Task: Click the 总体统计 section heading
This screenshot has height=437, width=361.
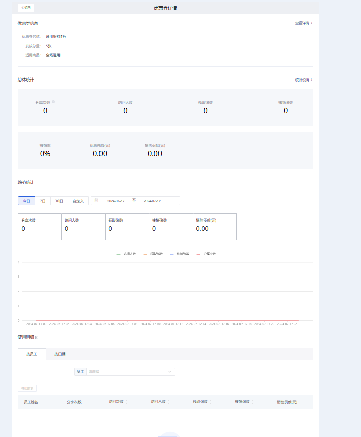Action: [x=26, y=80]
